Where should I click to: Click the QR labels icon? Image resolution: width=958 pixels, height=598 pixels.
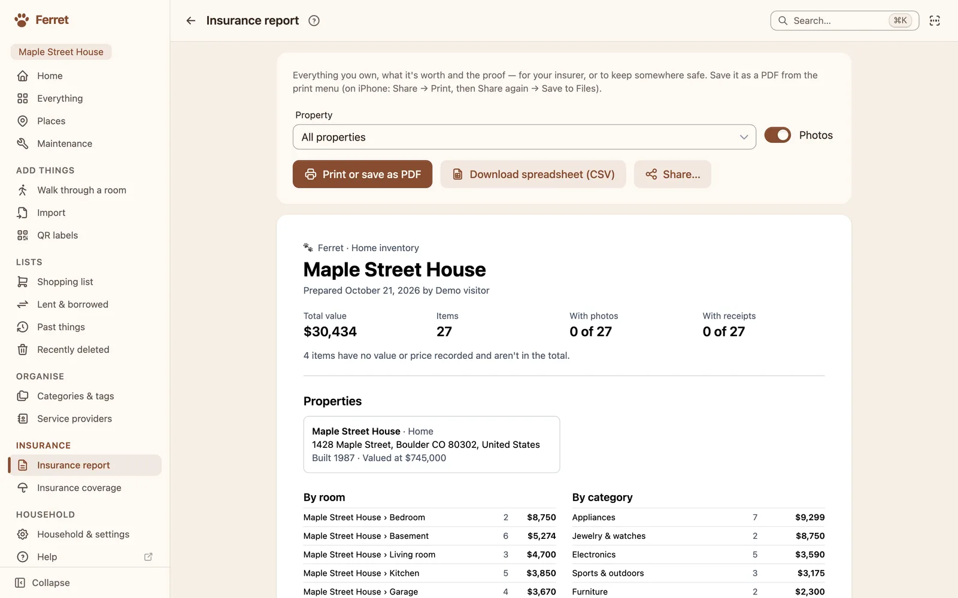click(x=23, y=235)
